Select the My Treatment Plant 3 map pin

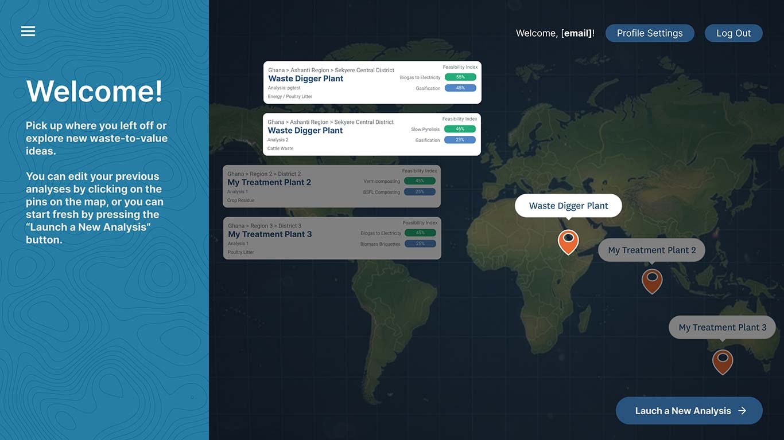(x=723, y=362)
